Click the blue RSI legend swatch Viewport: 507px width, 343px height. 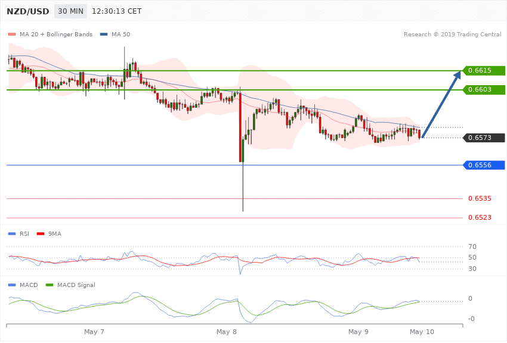pos(12,233)
